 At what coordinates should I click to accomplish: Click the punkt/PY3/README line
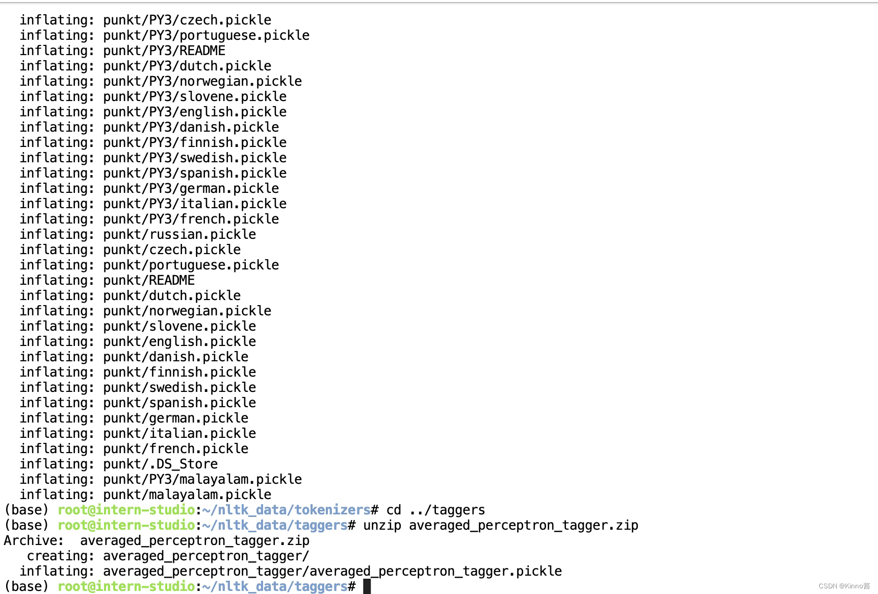tap(122, 51)
